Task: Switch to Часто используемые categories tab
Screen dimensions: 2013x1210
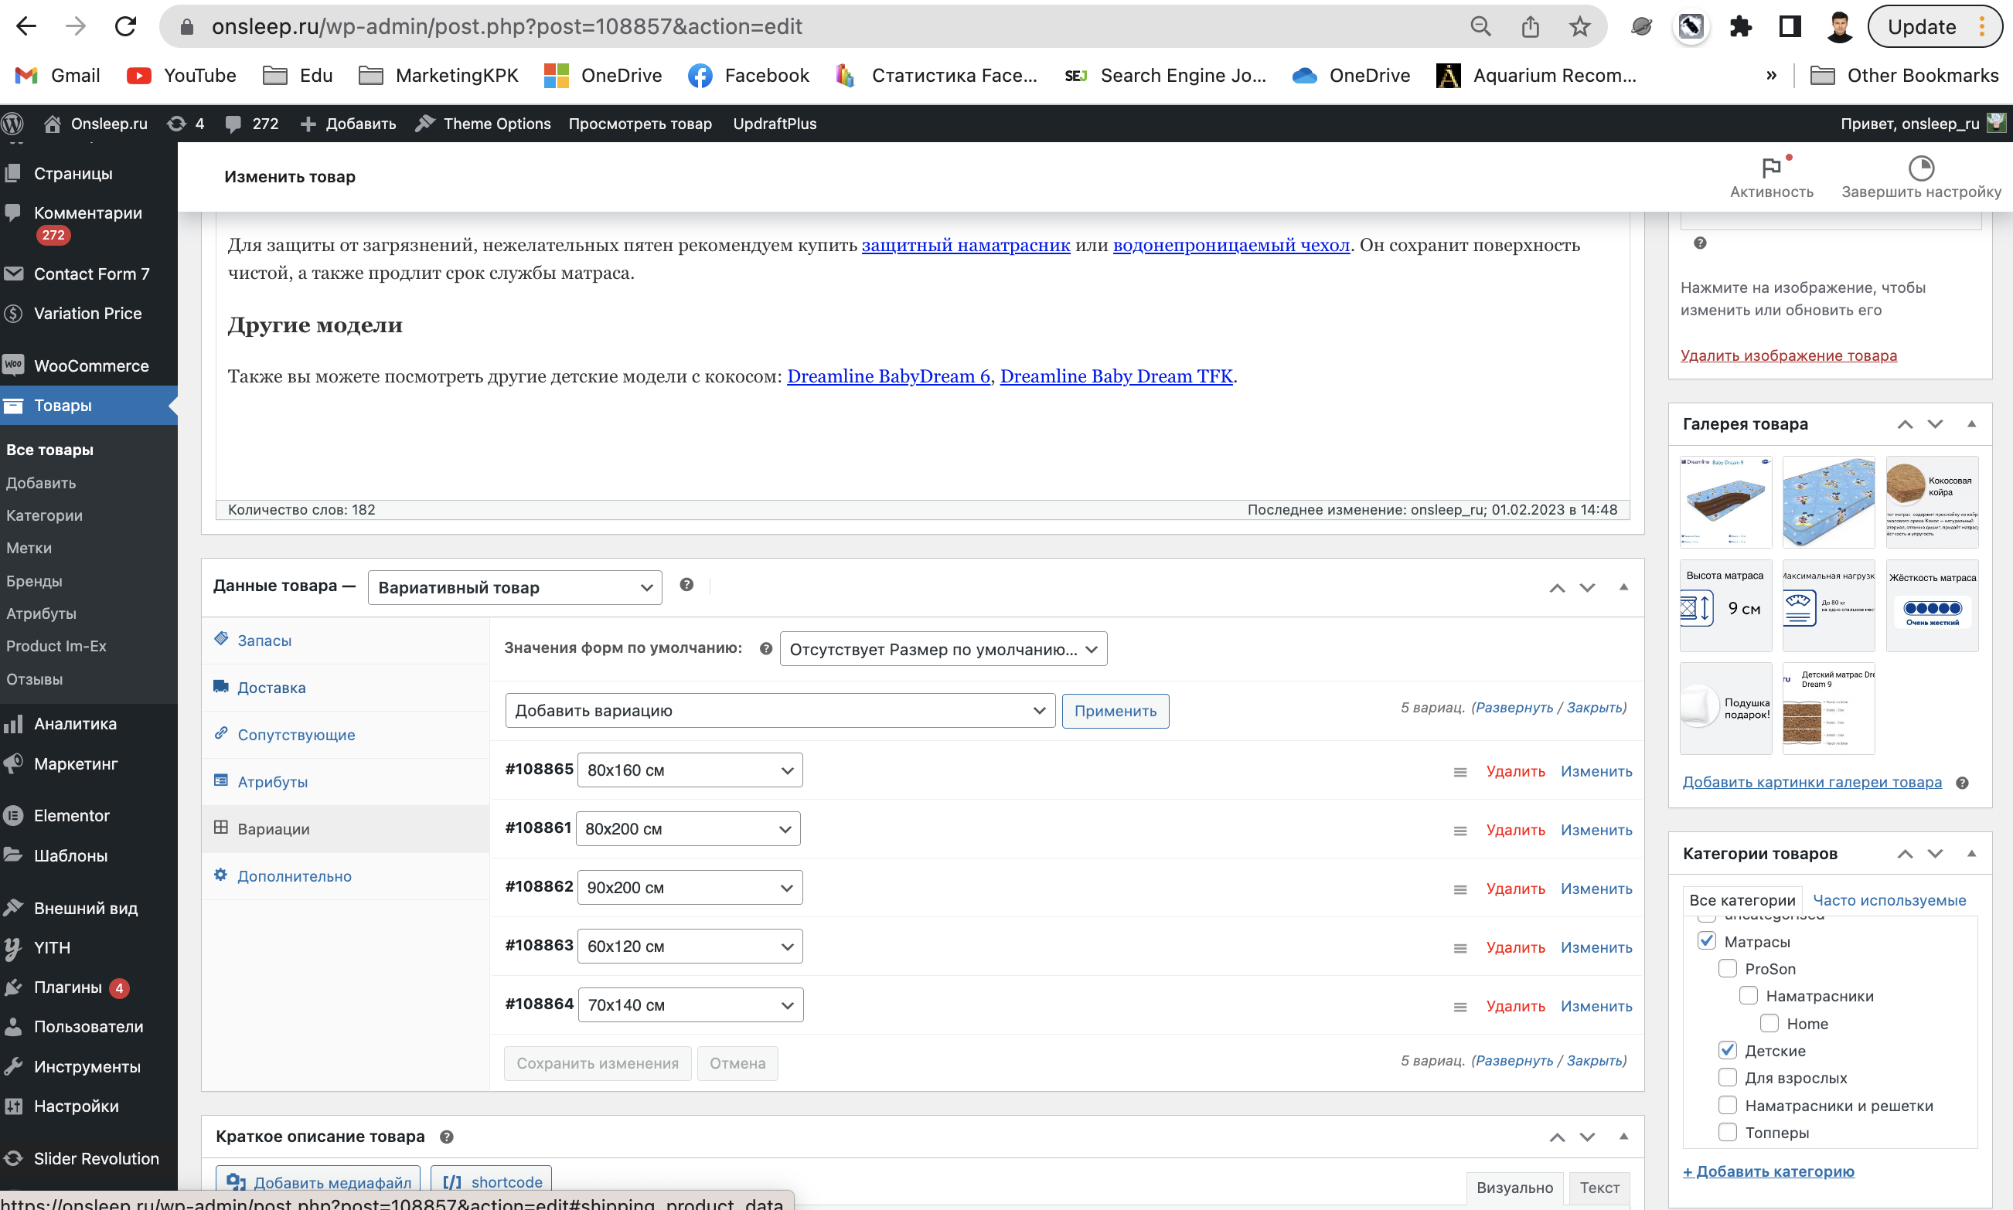Action: [x=1889, y=900]
